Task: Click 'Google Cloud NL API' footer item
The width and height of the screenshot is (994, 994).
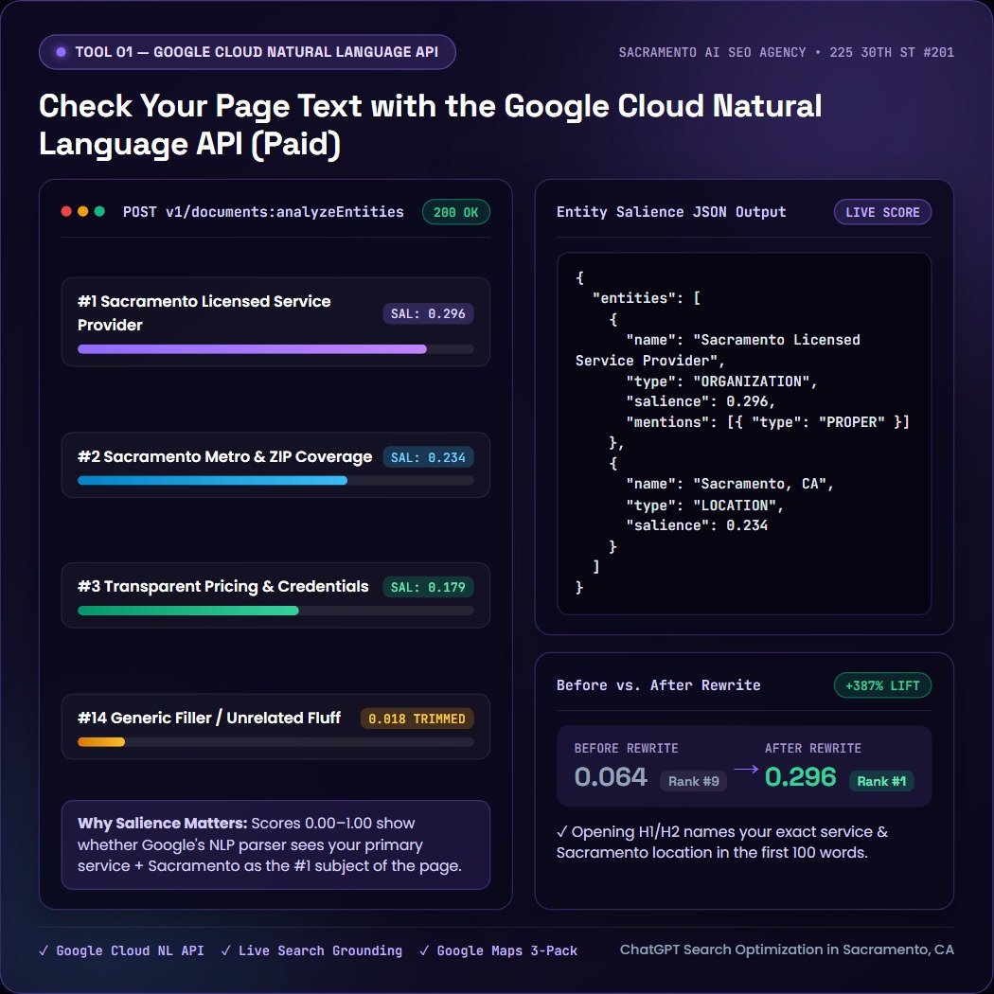Action: point(122,950)
